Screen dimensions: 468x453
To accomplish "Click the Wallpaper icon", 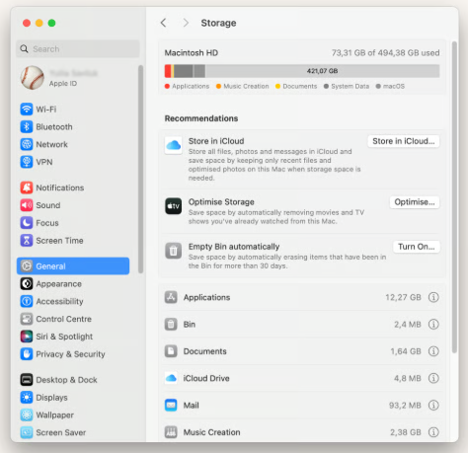I will coord(27,415).
